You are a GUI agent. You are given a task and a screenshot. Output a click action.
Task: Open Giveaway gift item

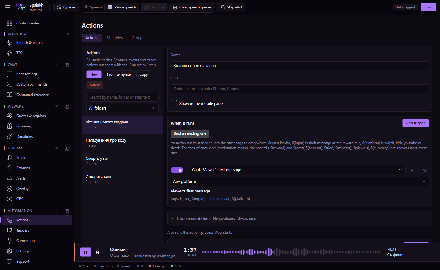[37, 126]
